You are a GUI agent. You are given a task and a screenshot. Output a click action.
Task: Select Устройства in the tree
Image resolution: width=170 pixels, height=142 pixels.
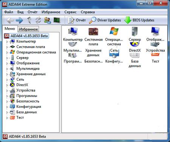tap(26, 90)
